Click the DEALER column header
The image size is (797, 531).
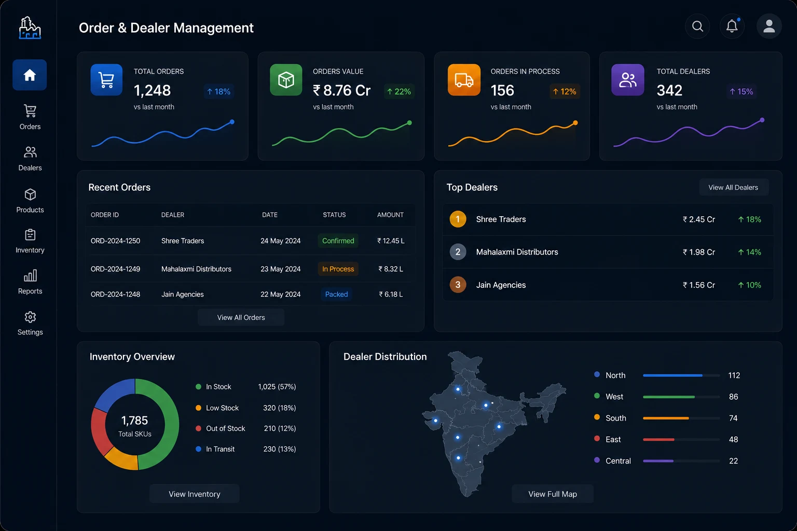173,215
